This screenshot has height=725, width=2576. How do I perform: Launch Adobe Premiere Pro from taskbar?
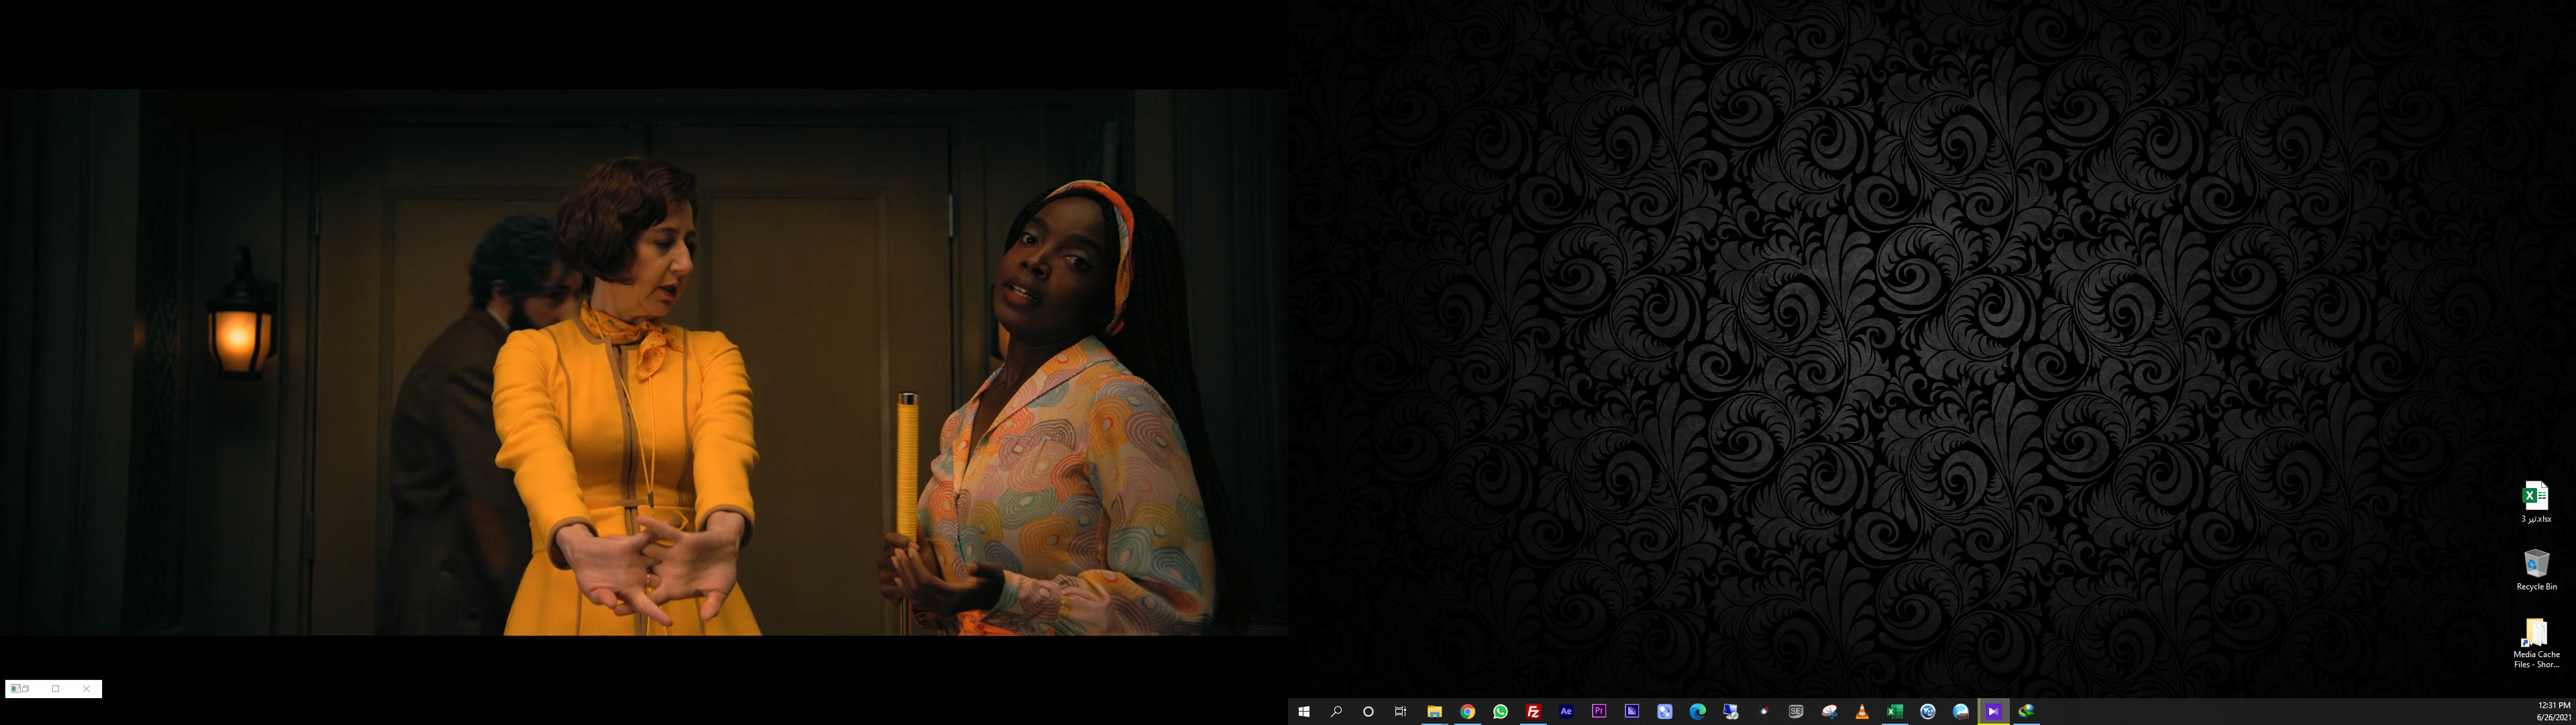[x=1599, y=711]
